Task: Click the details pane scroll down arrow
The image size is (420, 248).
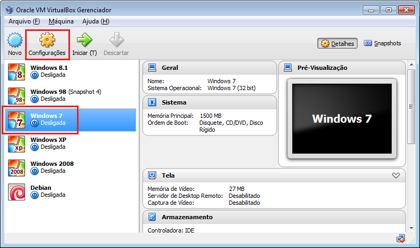Action: pos(411,228)
